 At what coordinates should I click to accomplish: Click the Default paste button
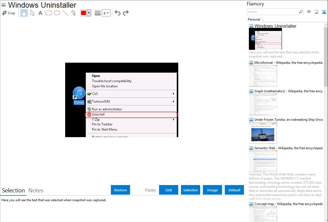tap(234, 190)
